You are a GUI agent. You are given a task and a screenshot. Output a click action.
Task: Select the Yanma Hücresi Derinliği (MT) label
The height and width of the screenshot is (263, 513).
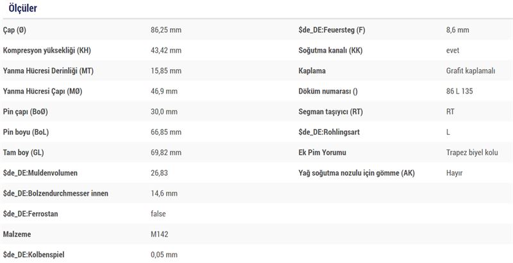48,71
